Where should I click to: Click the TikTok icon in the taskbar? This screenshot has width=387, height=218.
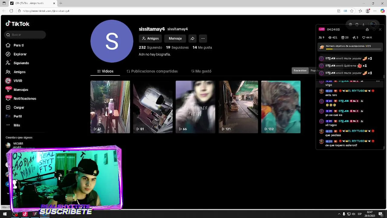[x=25, y=214]
